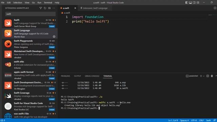Image resolution: width=217 pixels, height=122 pixels.
Task: Open the File menu
Action: (x=3, y=2)
